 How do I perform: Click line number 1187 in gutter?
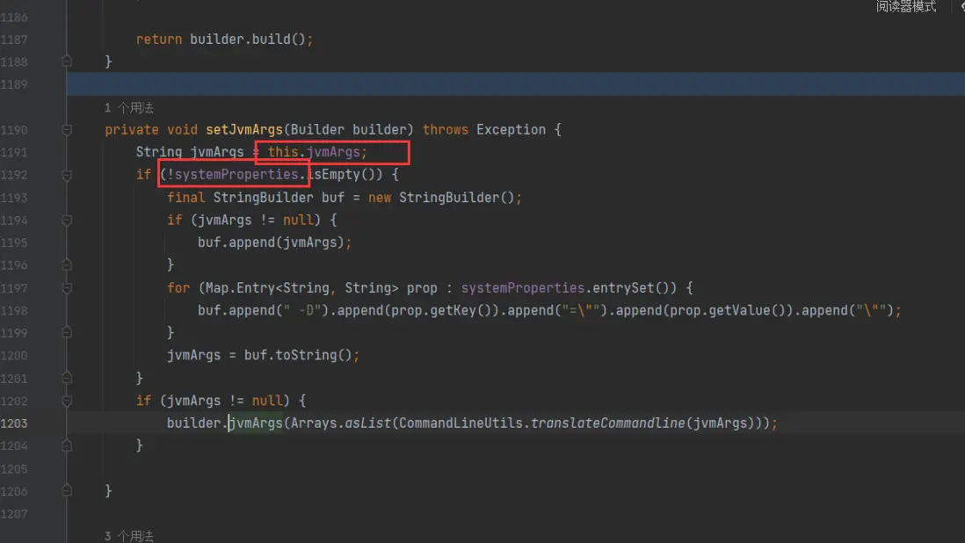tap(14, 40)
